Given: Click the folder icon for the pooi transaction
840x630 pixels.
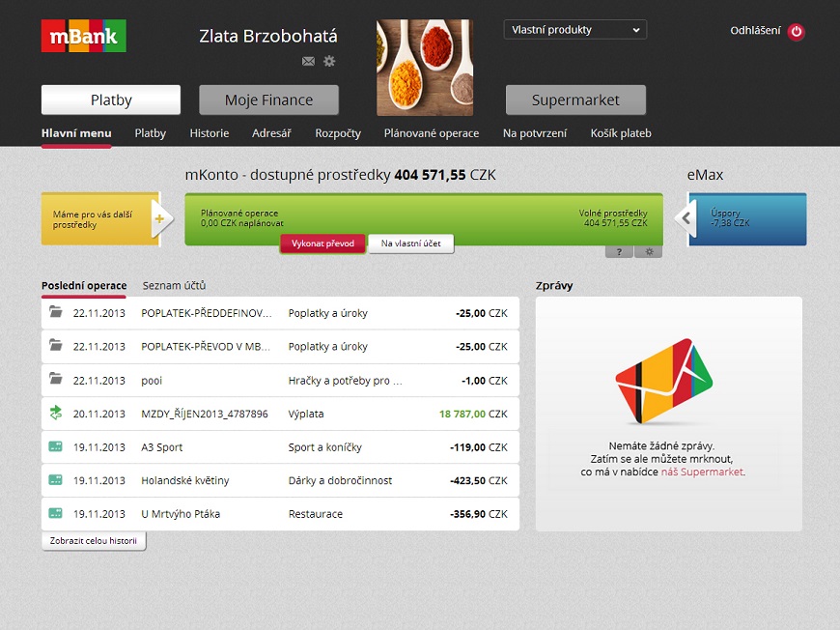Looking at the screenshot, I should (56, 380).
